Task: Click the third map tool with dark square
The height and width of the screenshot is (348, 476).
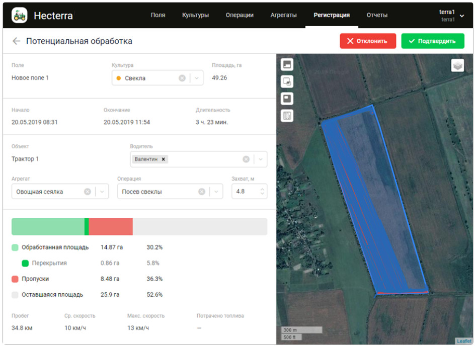Action: click(287, 99)
